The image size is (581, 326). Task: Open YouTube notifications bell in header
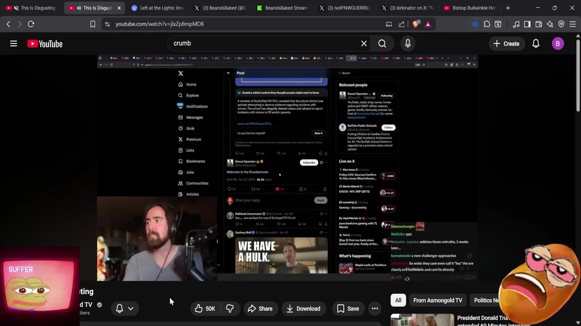point(536,43)
